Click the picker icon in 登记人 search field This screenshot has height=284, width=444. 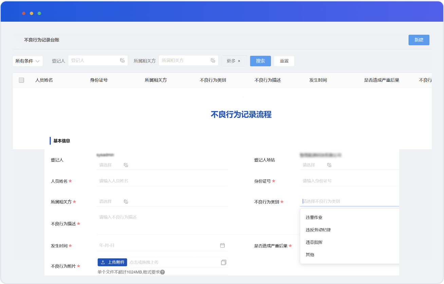(122, 60)
